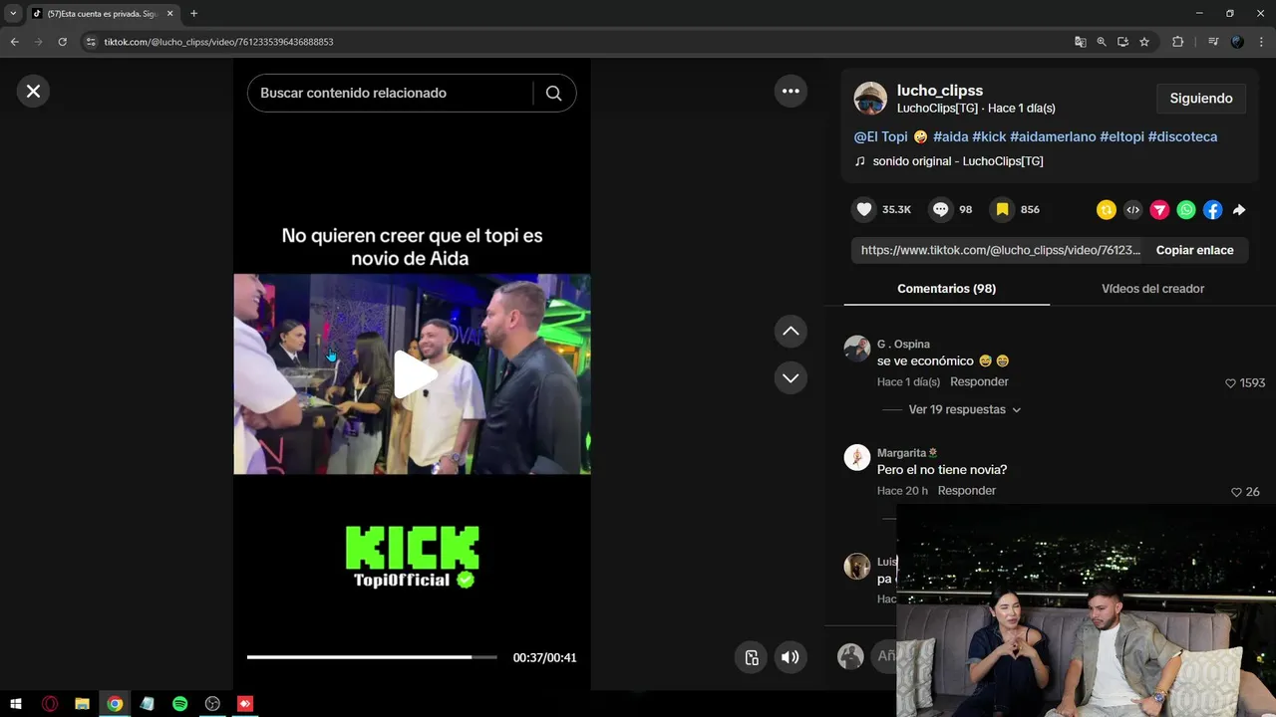This screenshot has width=1276, height=717.
Task: Open Opera browser from taskbar
Action: tap(50, 704)
